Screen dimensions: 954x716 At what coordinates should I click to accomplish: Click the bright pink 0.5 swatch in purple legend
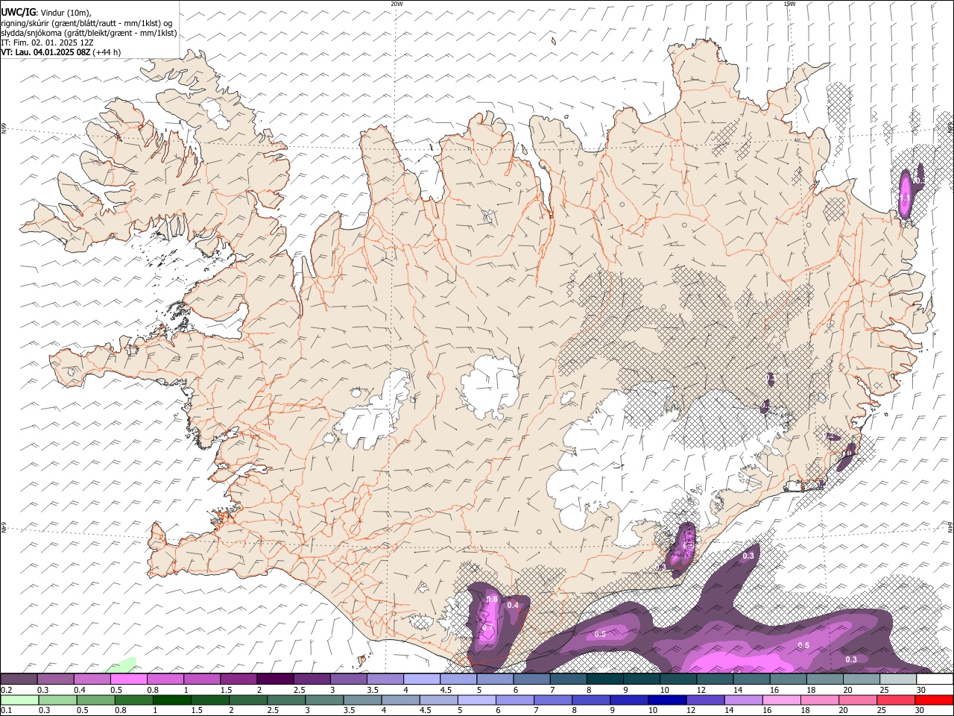129,679
